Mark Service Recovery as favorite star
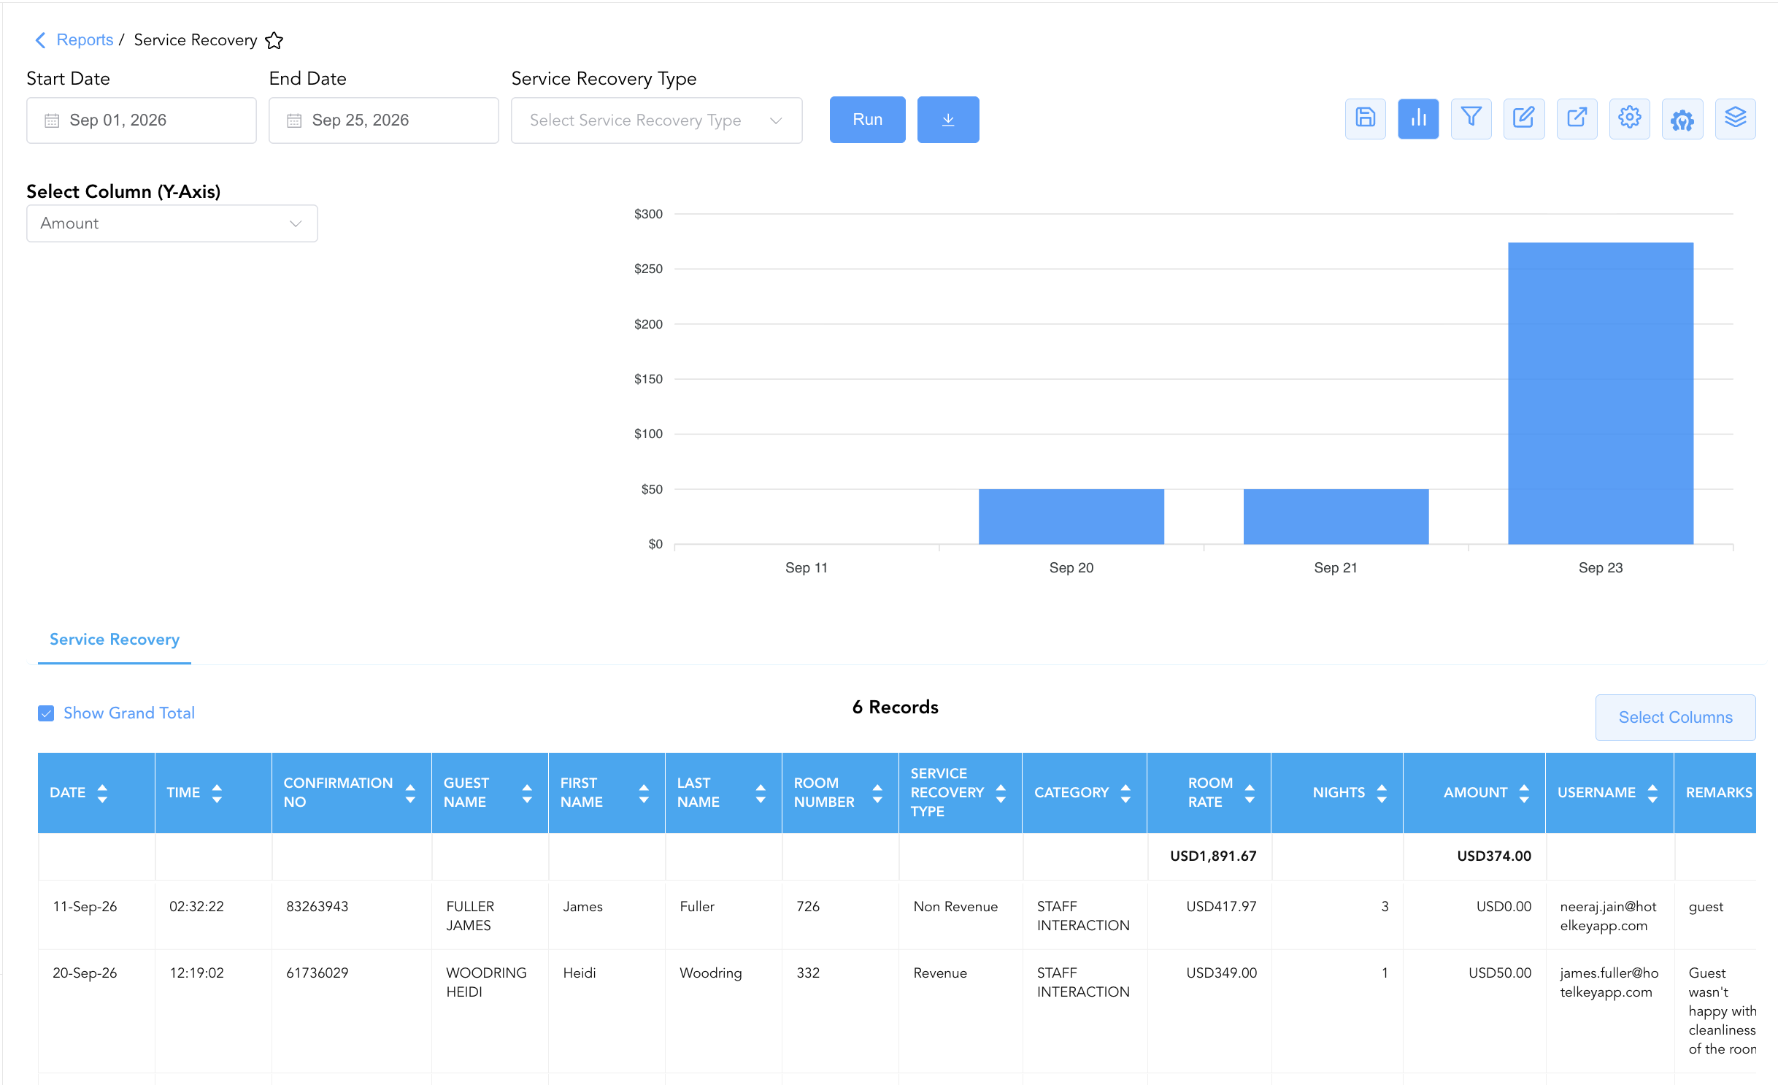The image size is (1778, 1085). point(274,40)
